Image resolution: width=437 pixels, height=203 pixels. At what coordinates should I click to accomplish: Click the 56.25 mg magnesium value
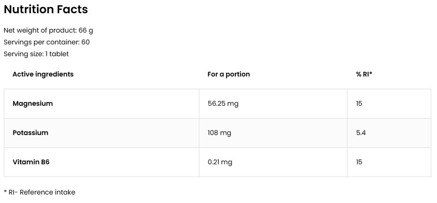click(x=223, y=103)
